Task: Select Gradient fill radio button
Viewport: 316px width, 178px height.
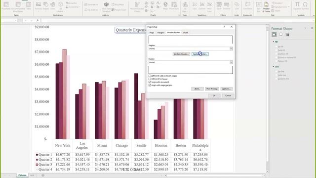Action: (276, 54)
